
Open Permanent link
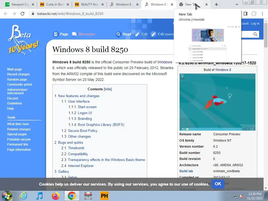(x=18, y=144)
